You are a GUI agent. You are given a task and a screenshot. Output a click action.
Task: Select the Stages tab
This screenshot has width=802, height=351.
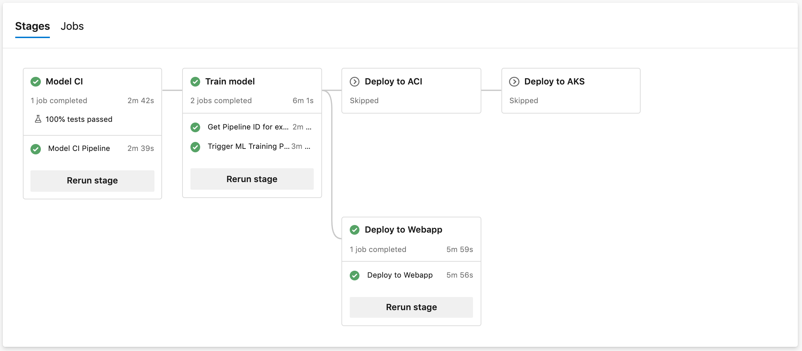(32, 26)
